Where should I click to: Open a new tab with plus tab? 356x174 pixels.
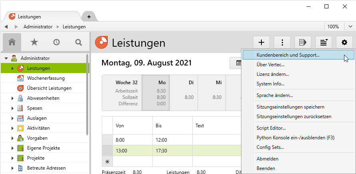pos(89,17)
